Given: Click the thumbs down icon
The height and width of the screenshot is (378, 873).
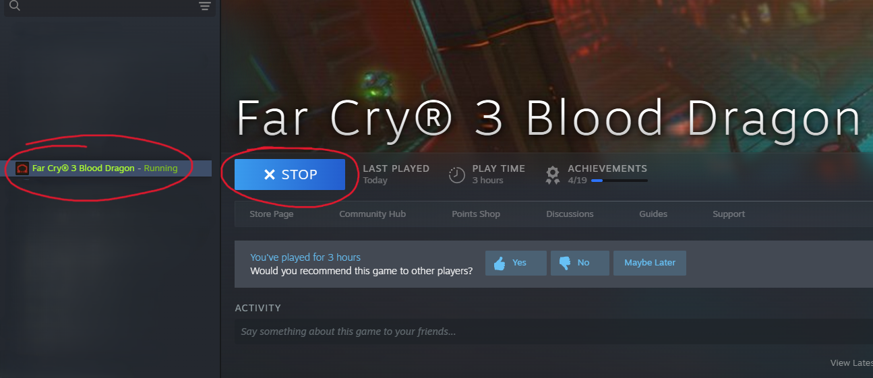Looking at the screenshot, I should (565, 263).
